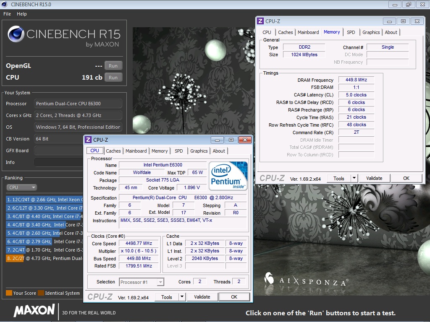Viewport: 430px width, 322px height.
Task: Click the Info input field in Cinebench
Action: [x=58, y=162]
